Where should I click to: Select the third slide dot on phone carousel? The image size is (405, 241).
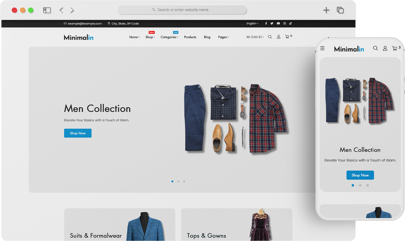pos(368,185)
